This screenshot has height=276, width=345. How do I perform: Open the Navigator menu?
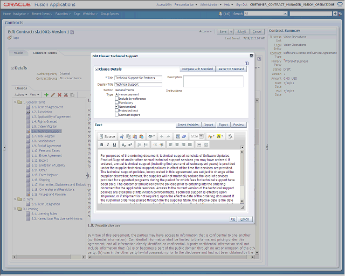click(21, 14)
